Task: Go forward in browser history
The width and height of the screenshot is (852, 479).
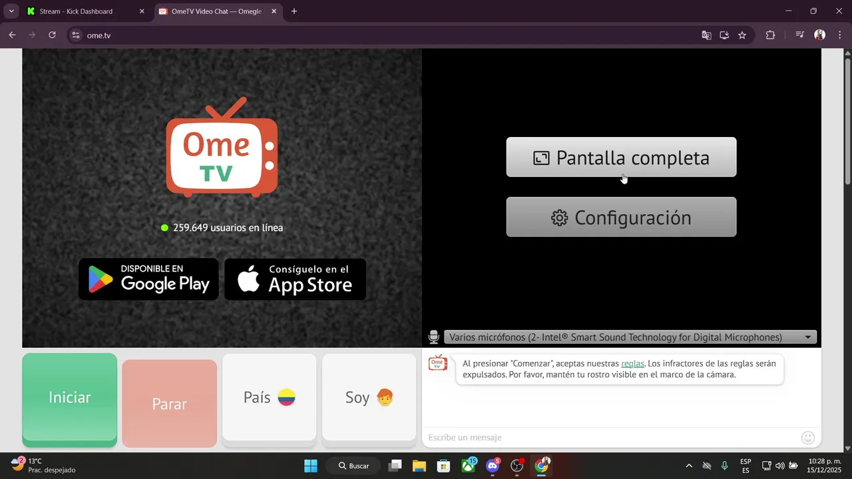Action: click(32, 35)
